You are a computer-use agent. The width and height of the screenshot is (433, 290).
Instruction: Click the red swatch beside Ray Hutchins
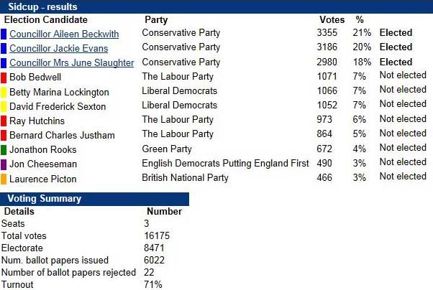[4, 121]
